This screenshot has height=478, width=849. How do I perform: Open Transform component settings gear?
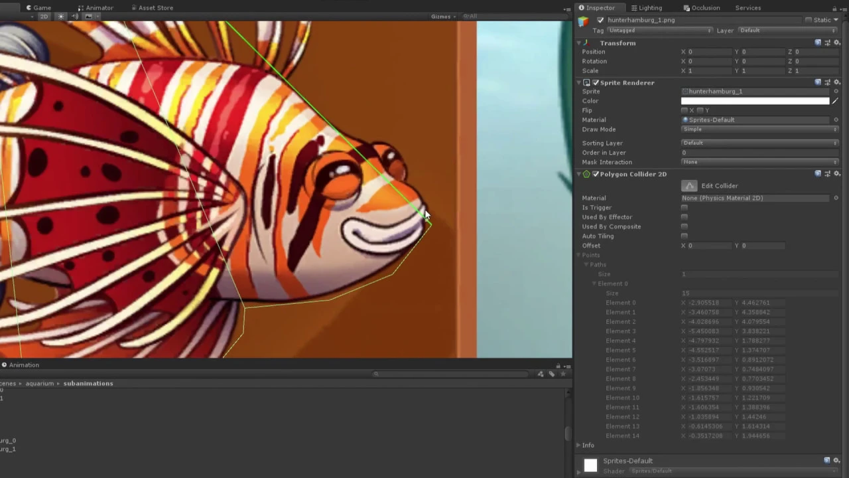tap(836, 42)
